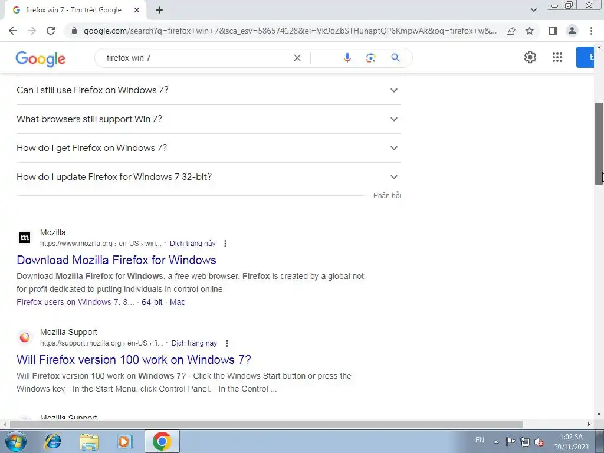The height and width of the screenshot is (453, 604).
Task: Open more options for Mozilla result
Action: pyautogui.click(x=225, y=244)
